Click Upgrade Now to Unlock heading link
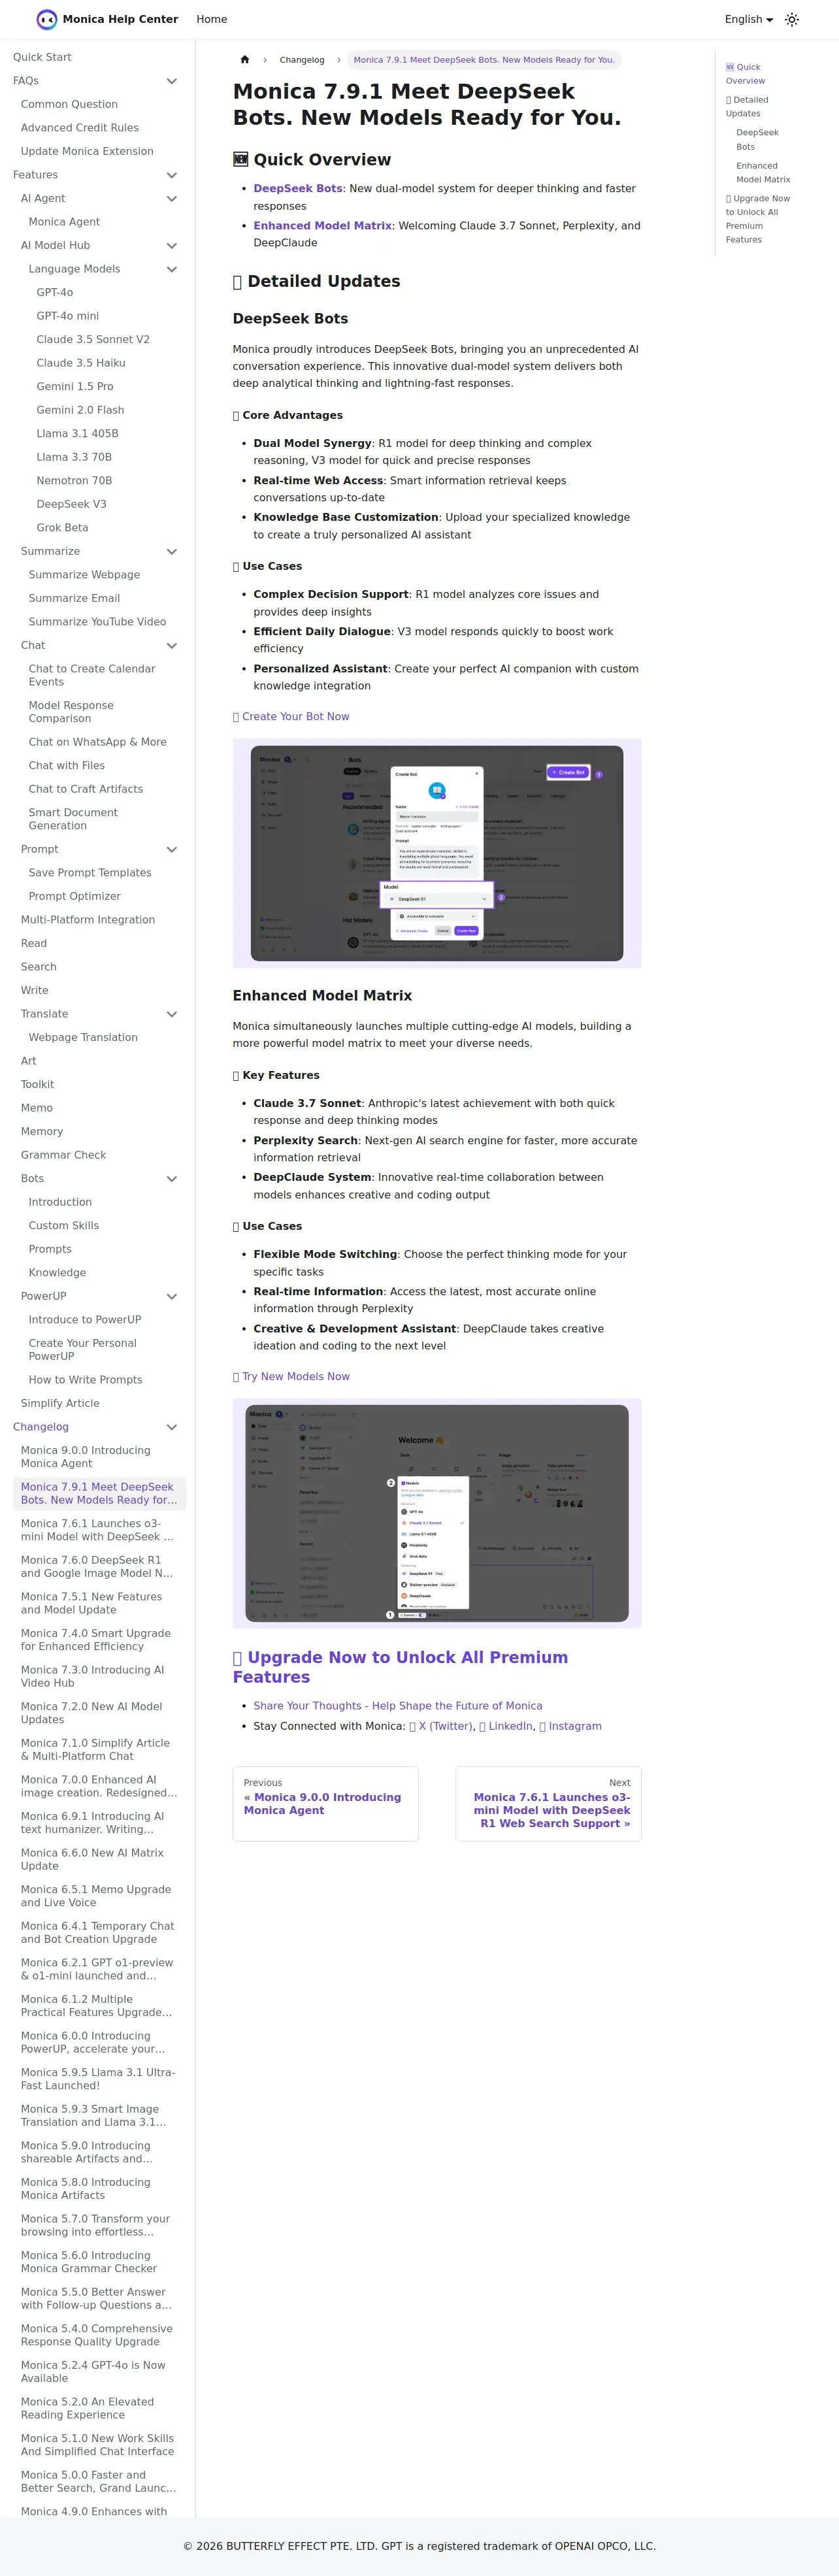 click(400, 1667)
